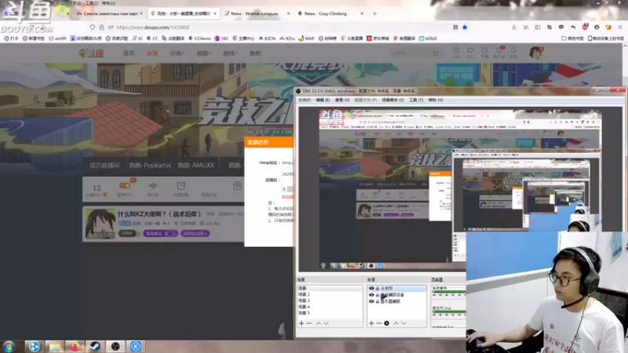Image resolution: width=628 pixels, height=353 pixels.
Task: Open the file explorer folder on taskbar
Action: point(54,346)
